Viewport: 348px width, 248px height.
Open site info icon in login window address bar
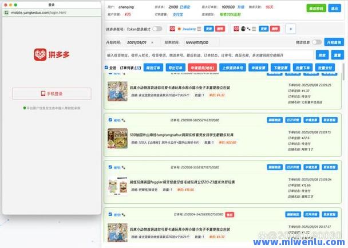point(6,13)
